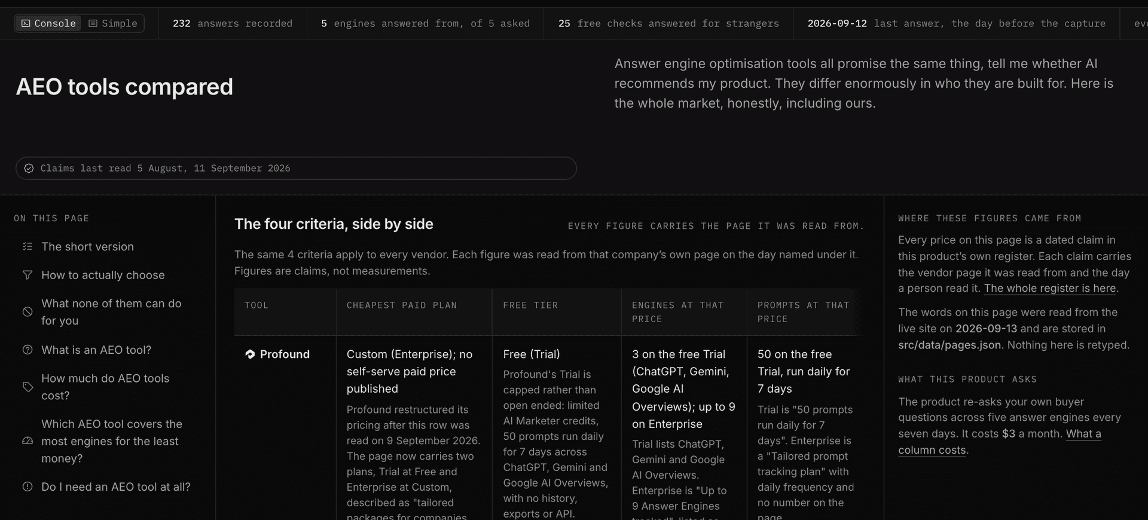The image size is (1148, 520).
Task: Click the FREE TIER column header
Action: (530, 305)
